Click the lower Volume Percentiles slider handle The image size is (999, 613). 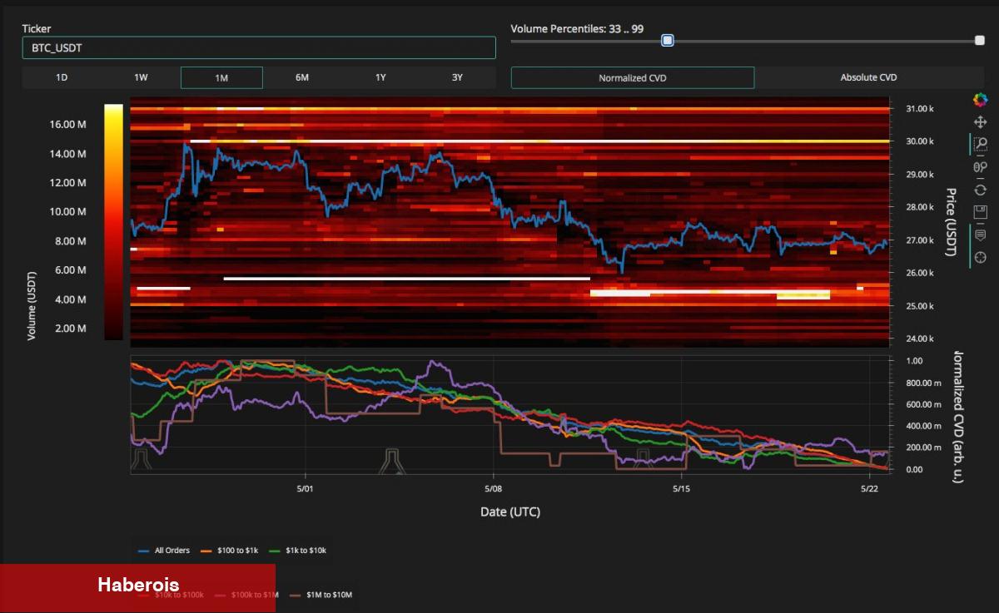click(668, 41)
